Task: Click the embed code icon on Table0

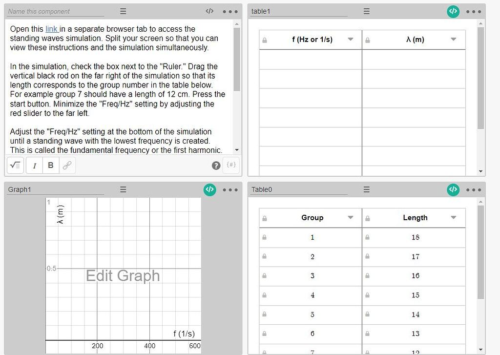Action: [x=453, y=189]
